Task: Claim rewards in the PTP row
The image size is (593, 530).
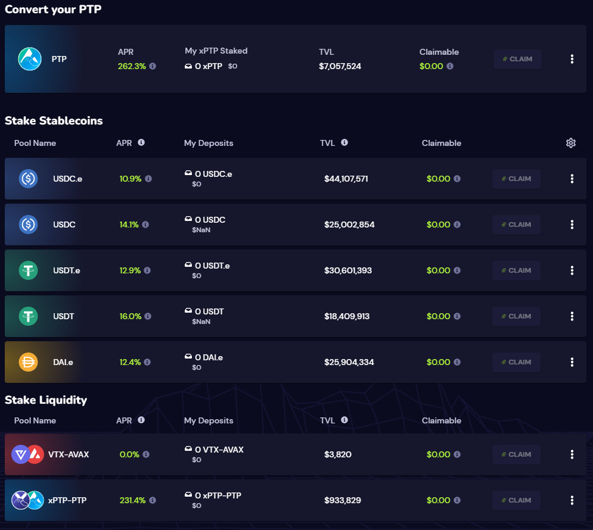Action: click(517, 59)
